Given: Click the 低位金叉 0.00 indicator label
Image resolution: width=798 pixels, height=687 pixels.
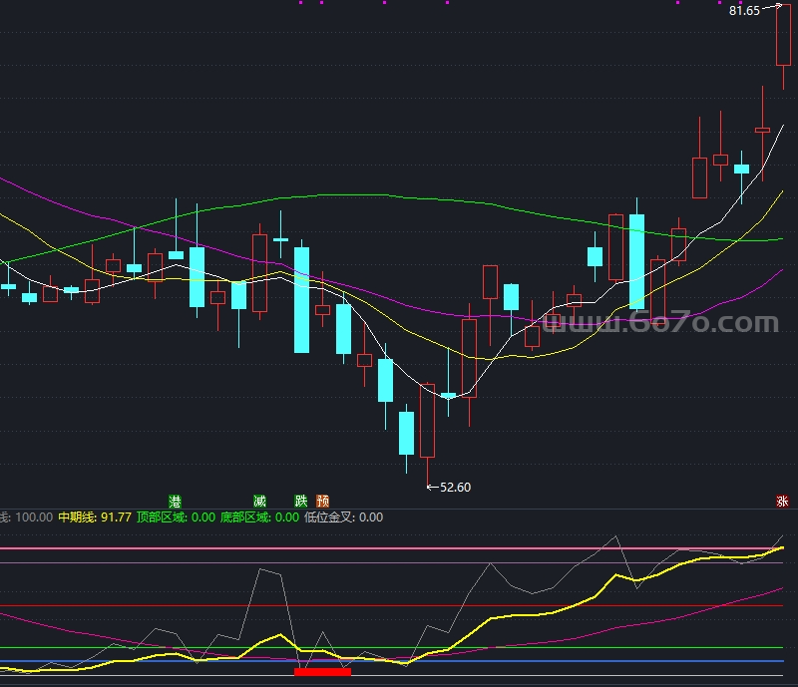Looking at the screenshot, I should click(343, 517).
